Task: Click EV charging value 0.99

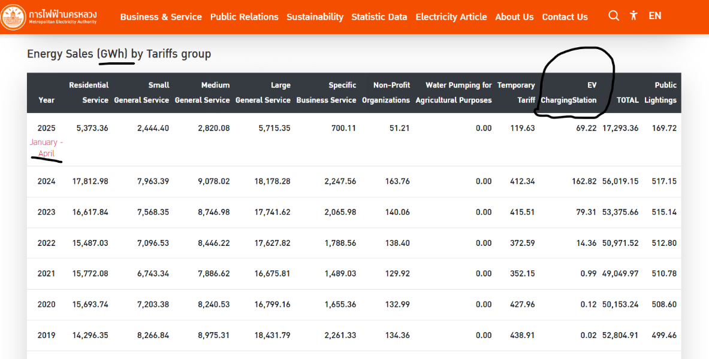Action: pos(589,273)
